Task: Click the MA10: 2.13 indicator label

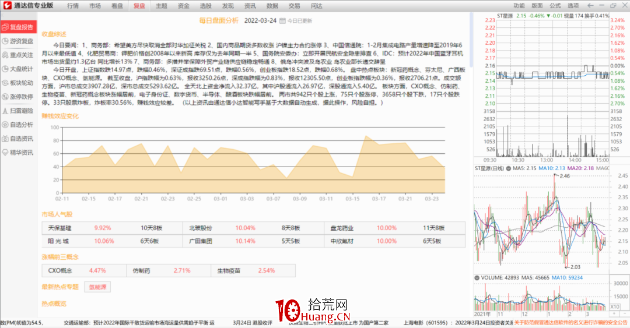Action: point(552,168)
